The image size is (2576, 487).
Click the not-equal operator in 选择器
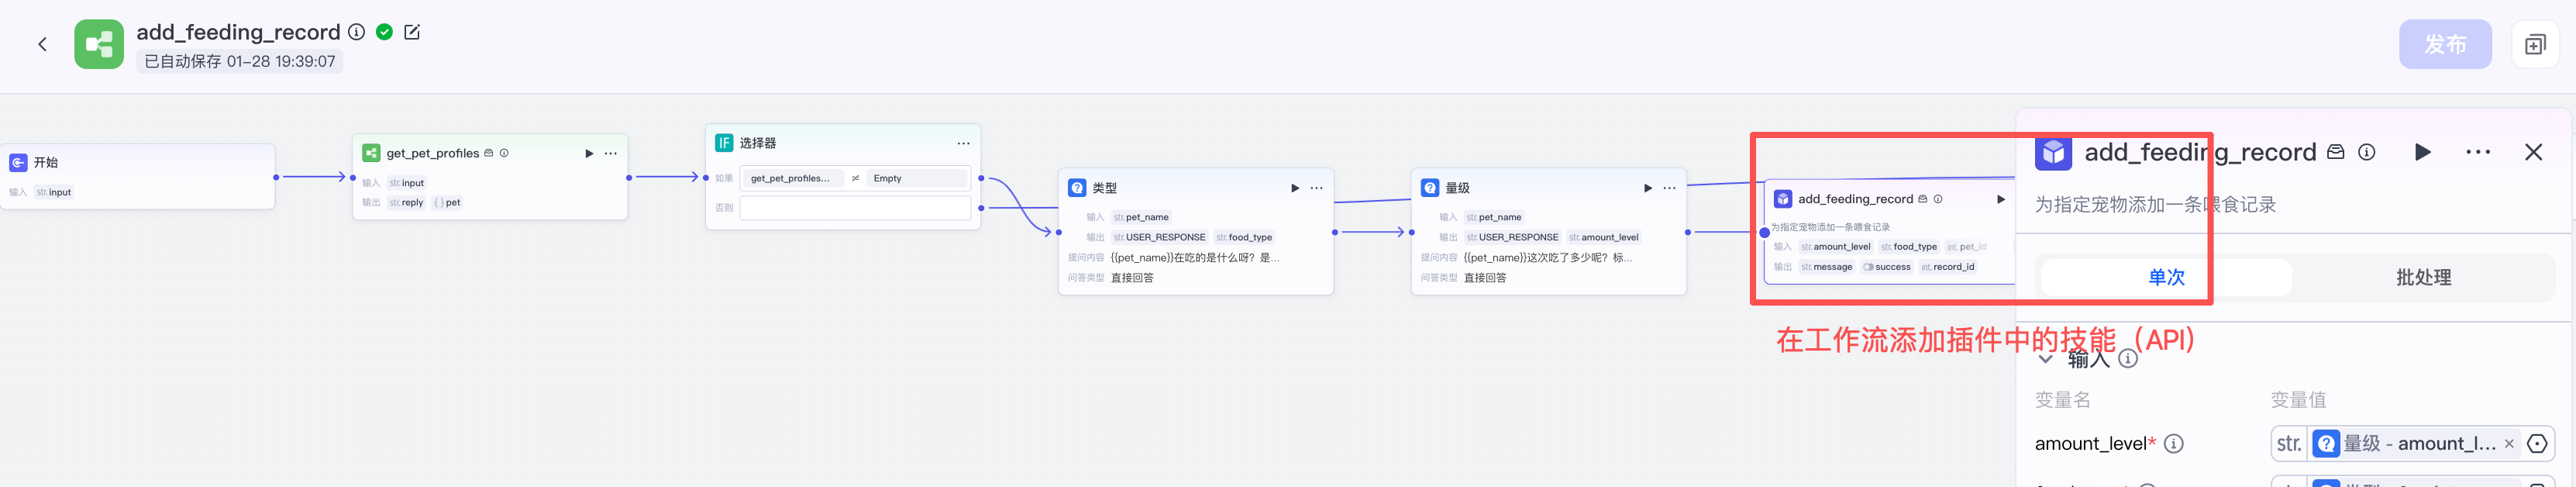(x=855, y=178)
